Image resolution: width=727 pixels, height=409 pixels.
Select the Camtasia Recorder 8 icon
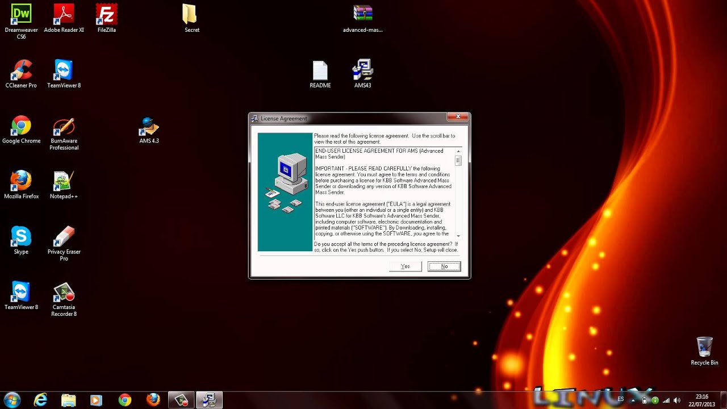click(64, 299)
